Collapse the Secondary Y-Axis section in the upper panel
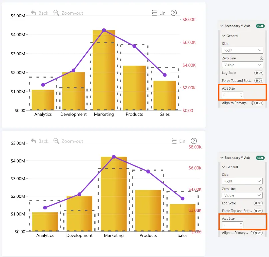 coord(222,26)
